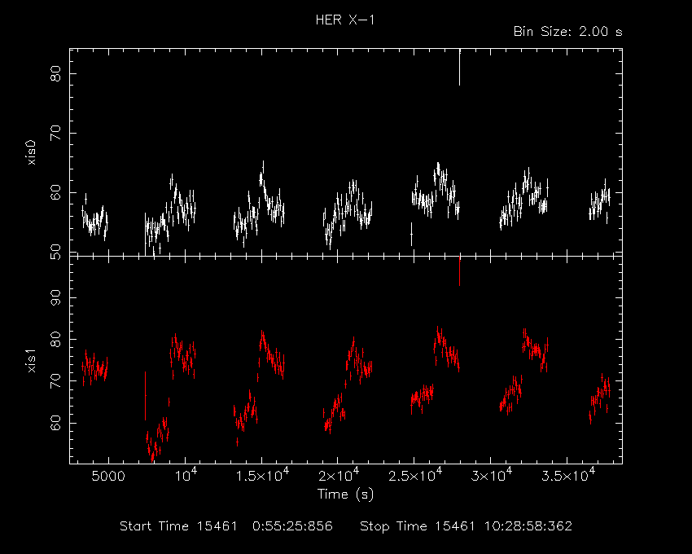
Task: Select the Bin Size: 2.00 s label
Action: (567, 32)
